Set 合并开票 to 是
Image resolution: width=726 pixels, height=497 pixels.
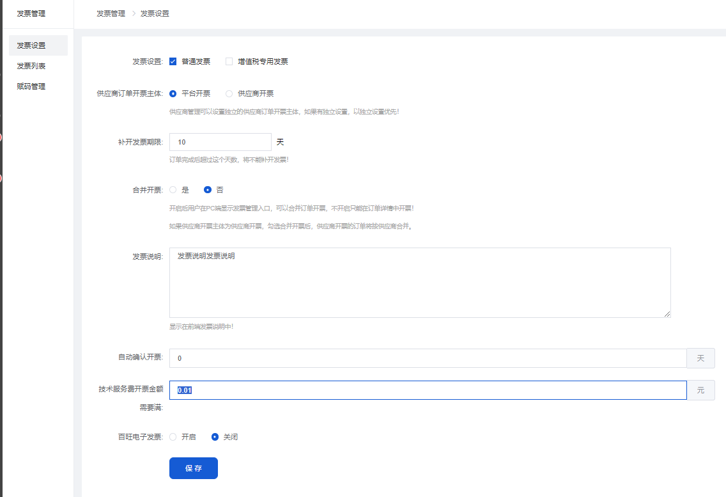coord(173,190)
